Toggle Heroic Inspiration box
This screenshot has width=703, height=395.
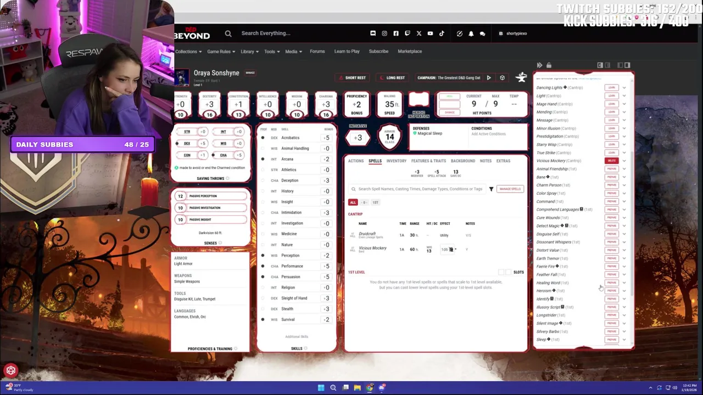point(419,100)
